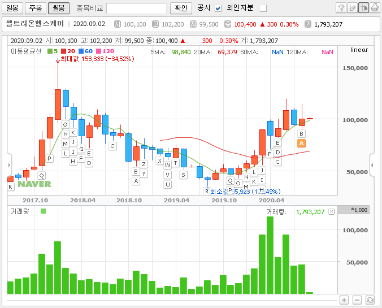The height and width of the screenshot is (308, 382).
Task: Toggle the 공시 disclosure checkbox
Action: pos(218,8)
